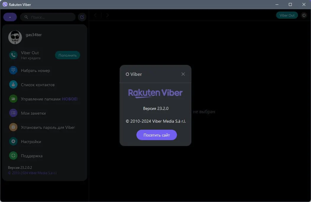Open the Viber Out menu entry
The image size is (311, 202).
tap(30, 53)
